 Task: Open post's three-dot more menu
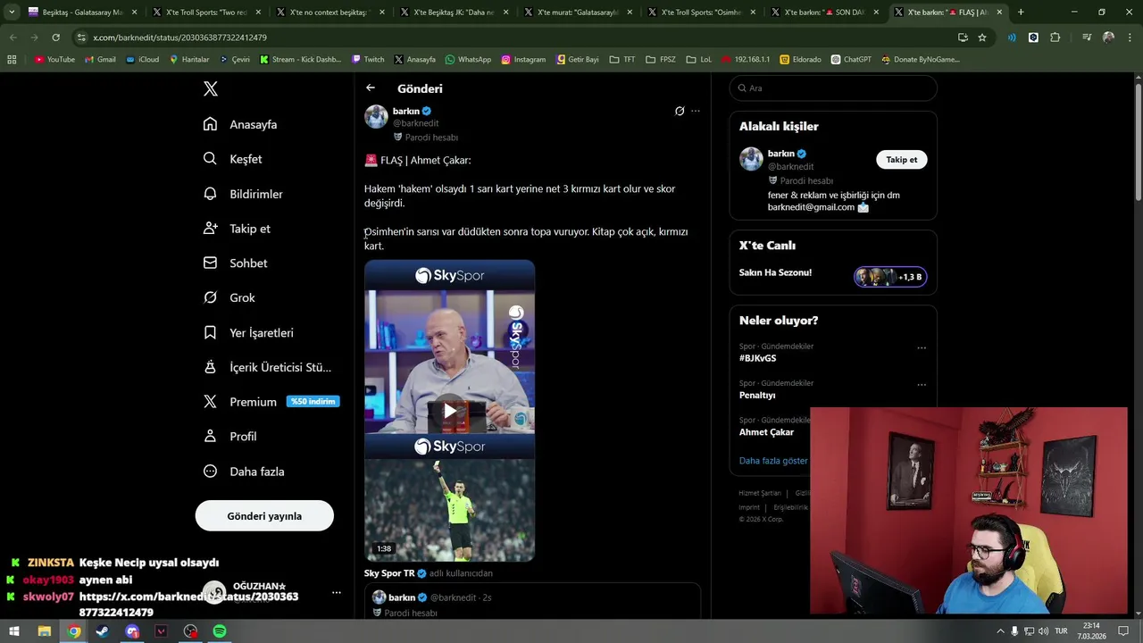tap(696, 112)
